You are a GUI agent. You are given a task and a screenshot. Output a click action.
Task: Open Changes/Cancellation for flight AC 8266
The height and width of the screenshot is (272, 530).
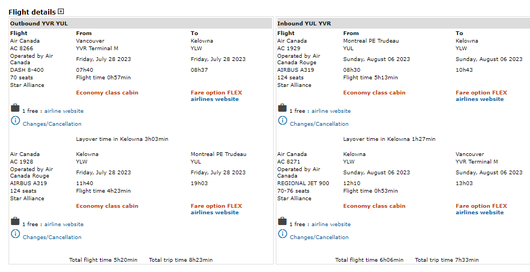point(52,124)
